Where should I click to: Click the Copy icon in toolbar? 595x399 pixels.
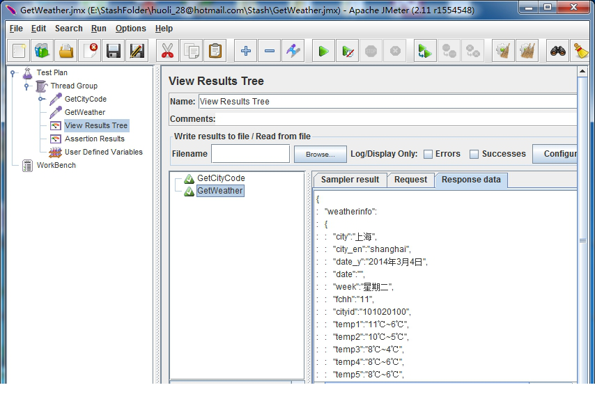(x=191, y=51)
